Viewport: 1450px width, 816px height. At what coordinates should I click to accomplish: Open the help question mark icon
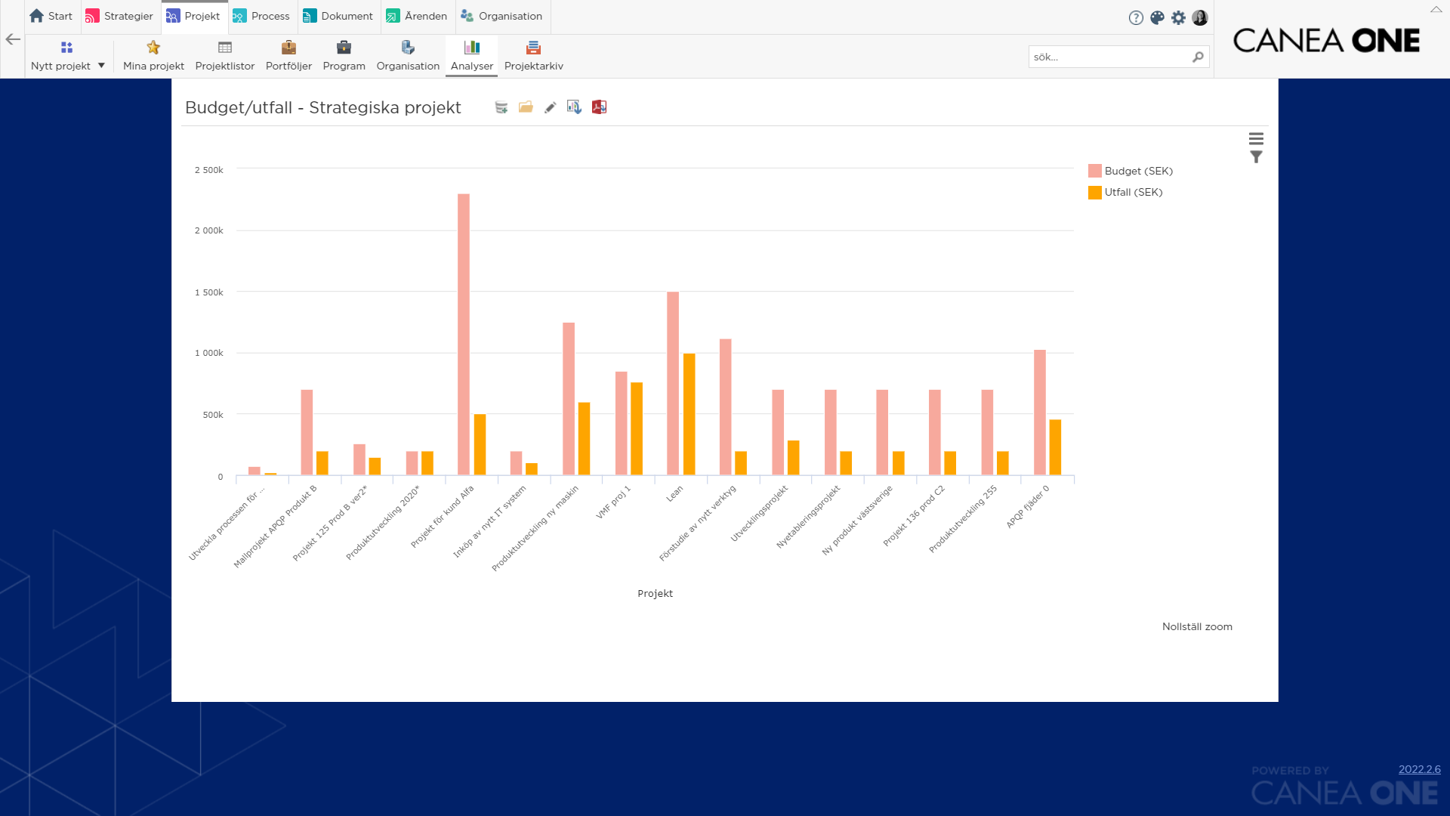[1135, 17]
